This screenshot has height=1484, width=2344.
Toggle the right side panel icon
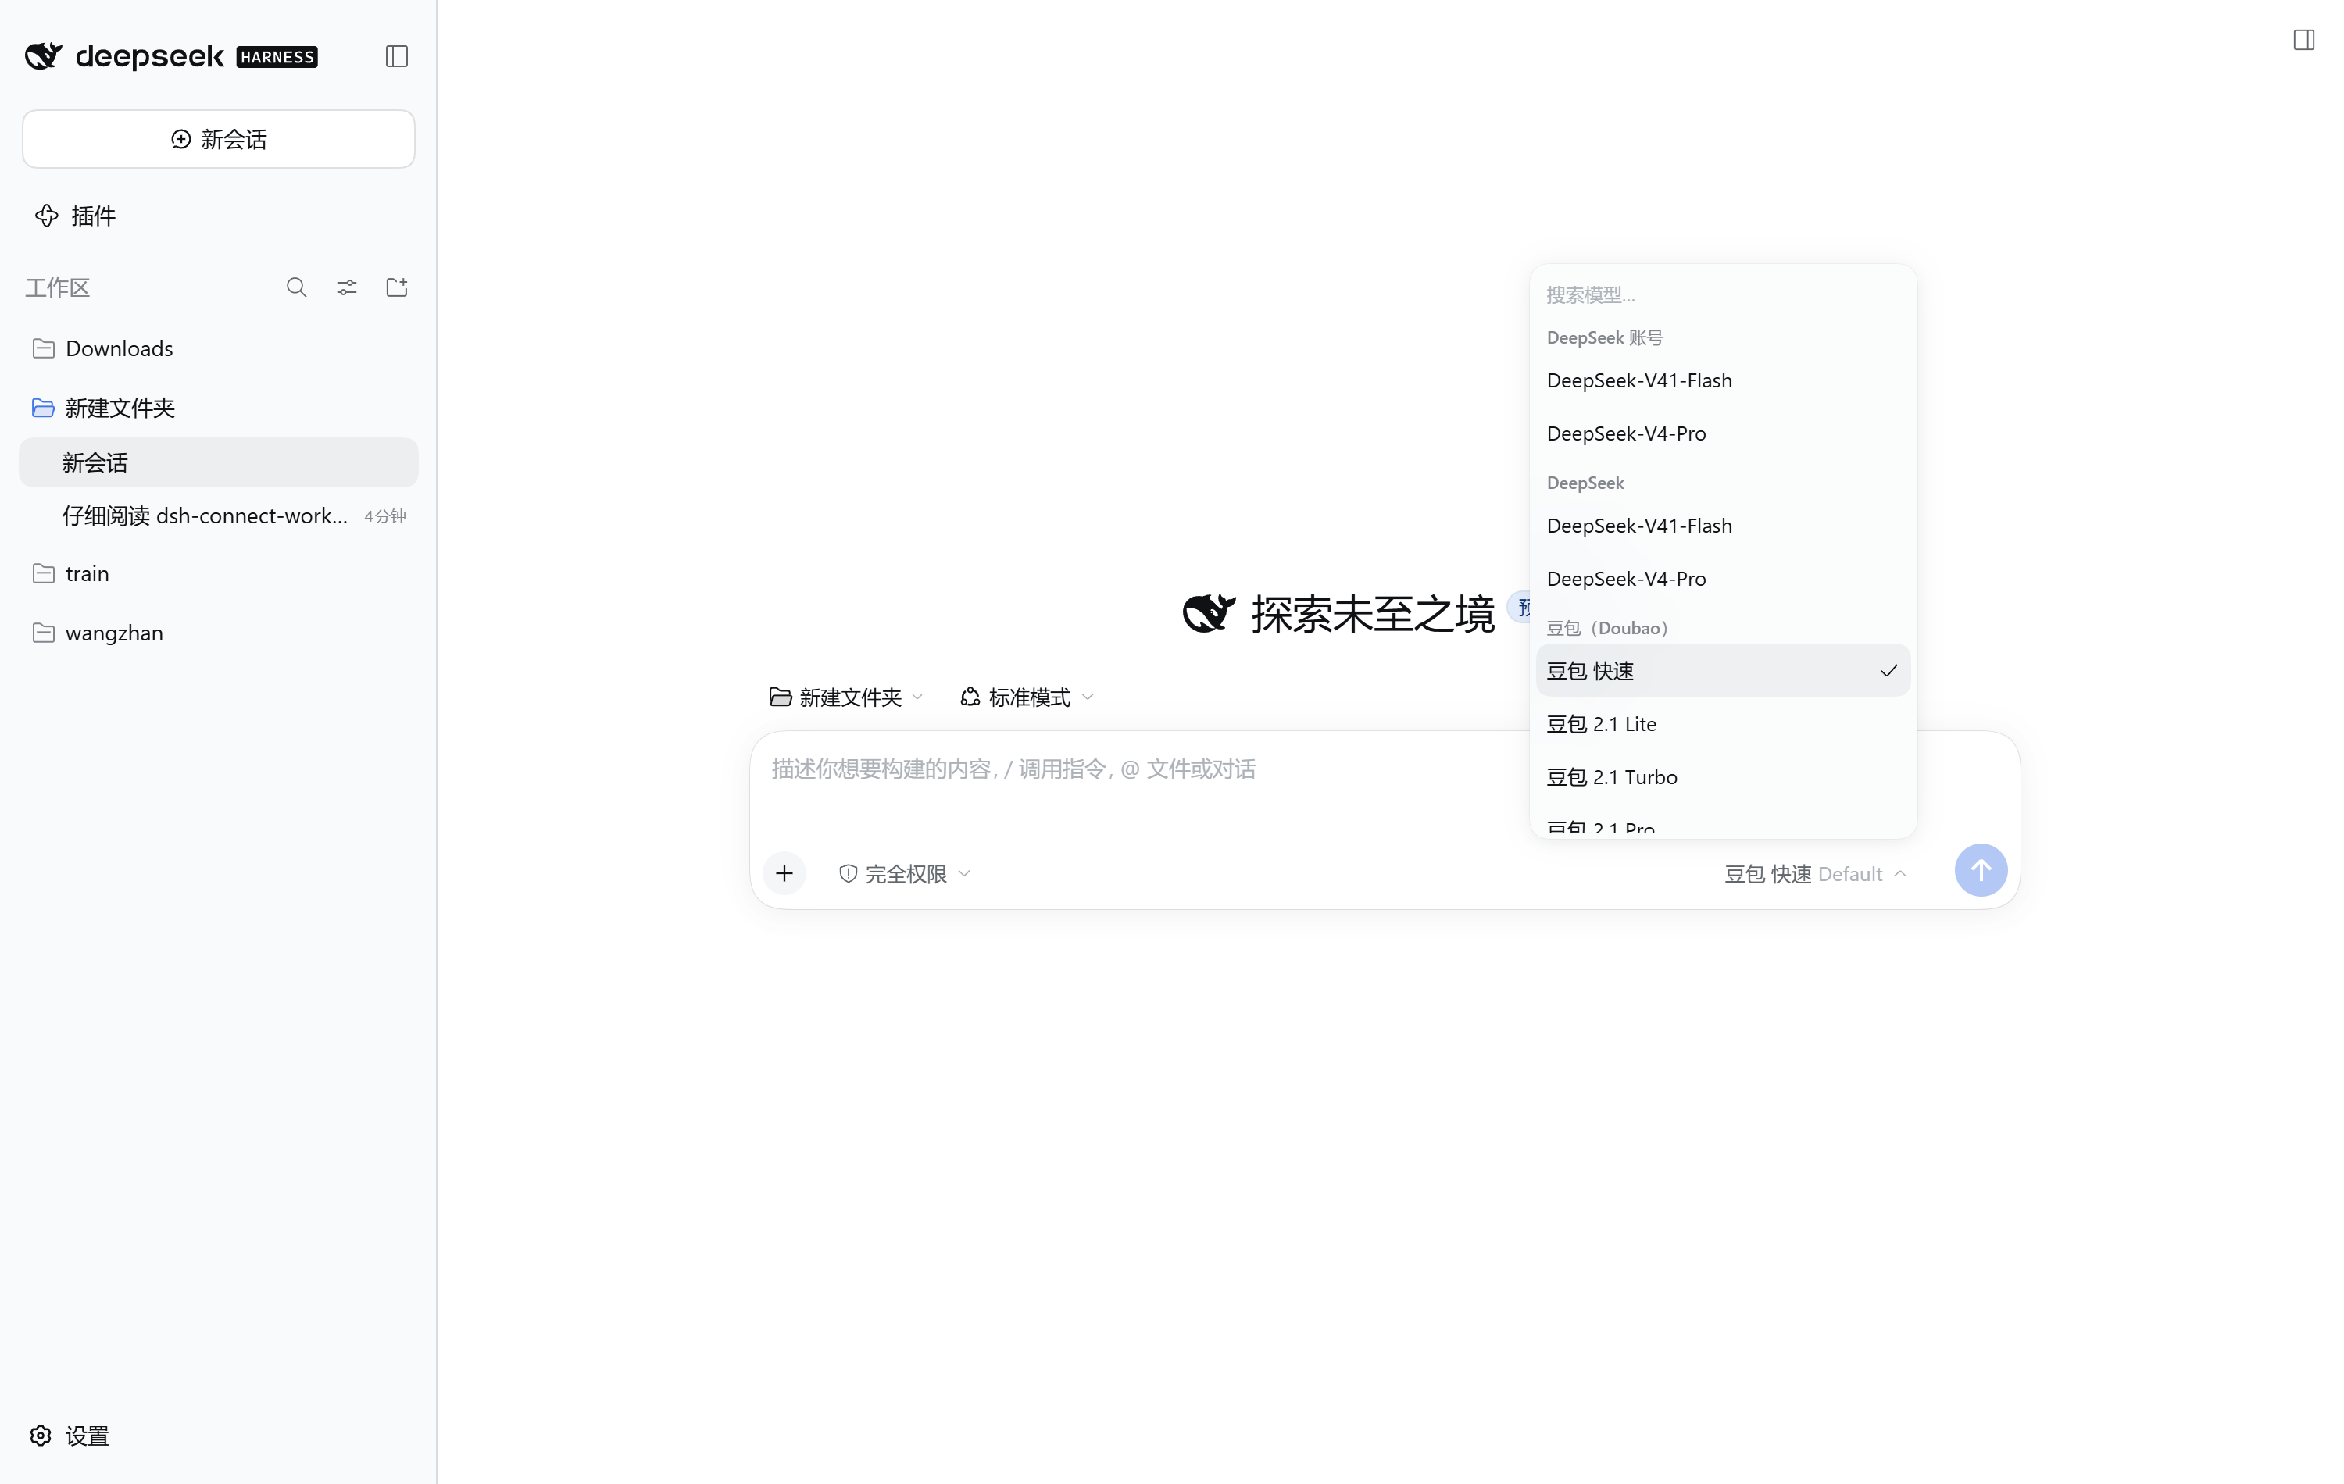(2303, 40)
